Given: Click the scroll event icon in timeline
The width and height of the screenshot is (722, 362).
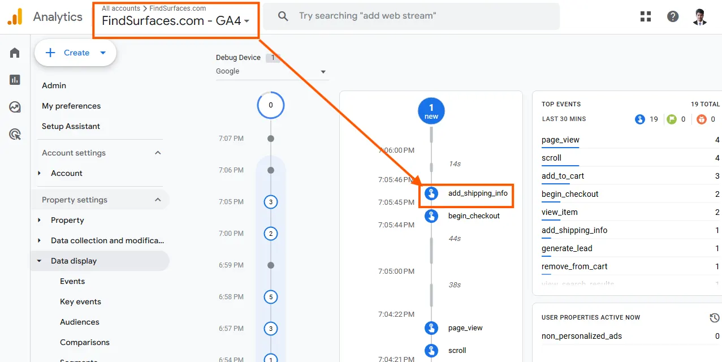Looking at the screenshot, I should click(x=431, y=350).
